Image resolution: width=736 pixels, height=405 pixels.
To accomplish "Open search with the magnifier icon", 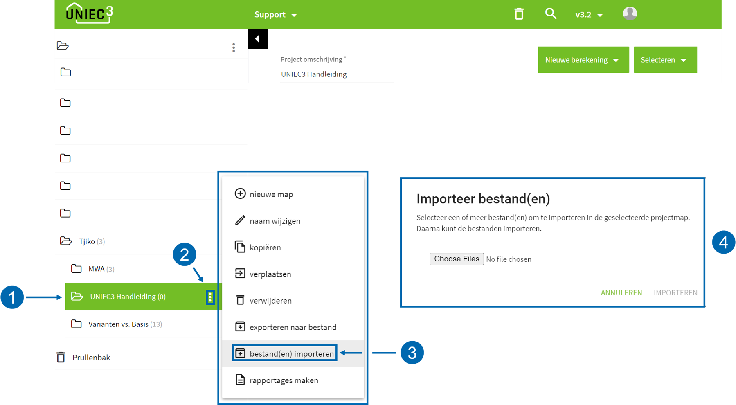I will [x=551, y=14].
